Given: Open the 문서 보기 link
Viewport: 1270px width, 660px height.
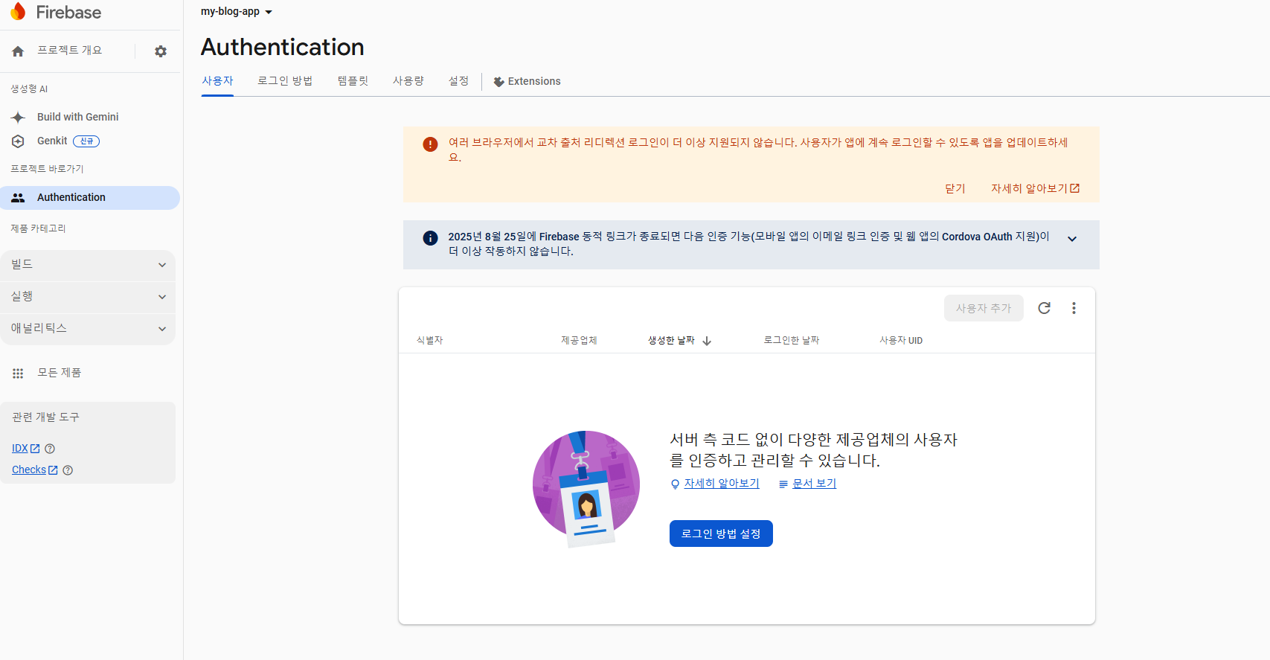Looking at the screenshot, I should pos(814,484).
